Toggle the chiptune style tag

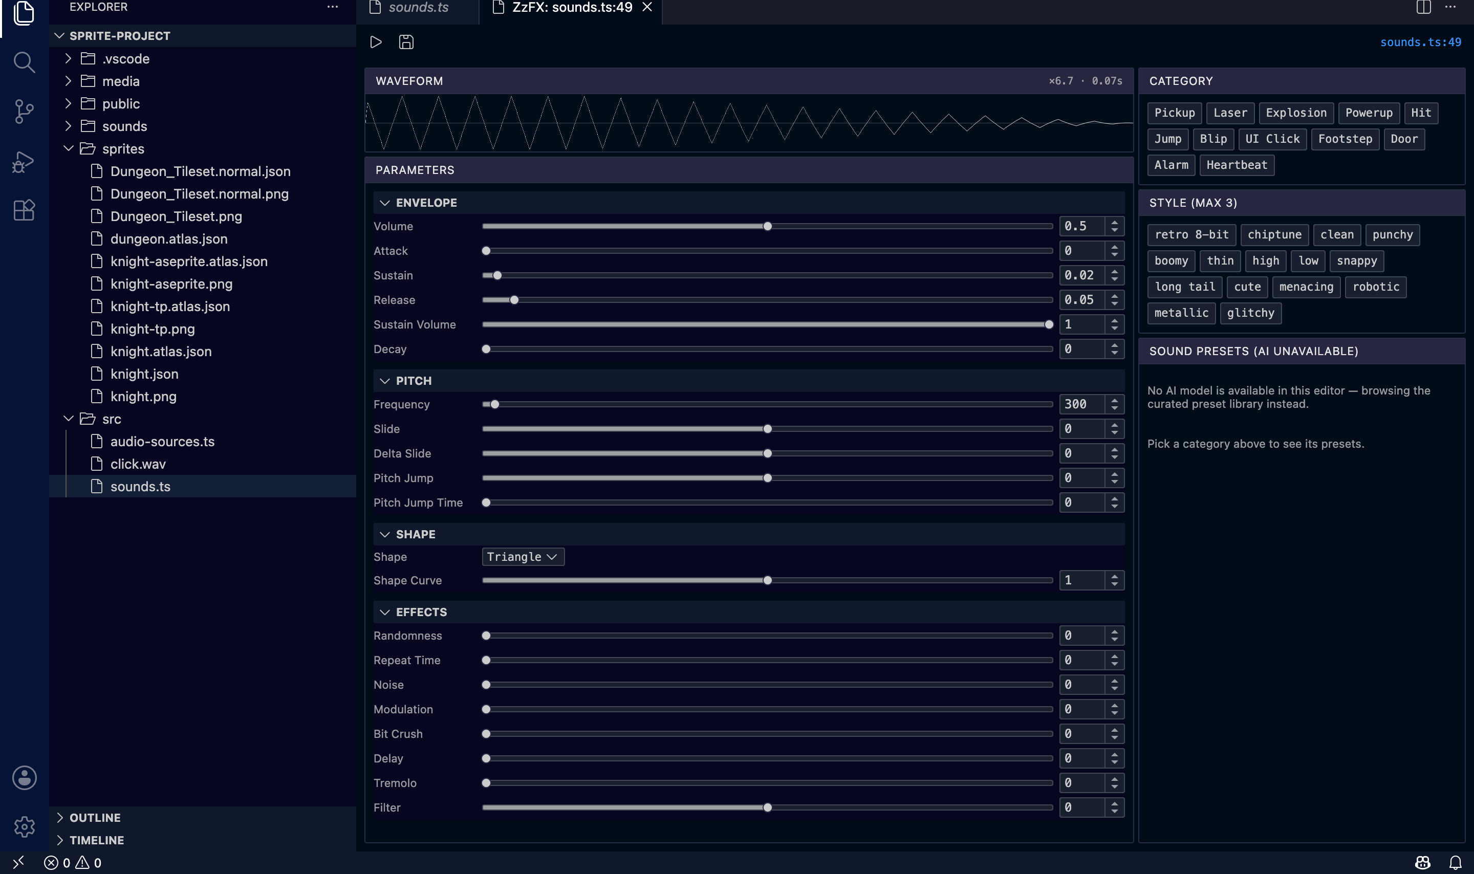(1274, 234)
